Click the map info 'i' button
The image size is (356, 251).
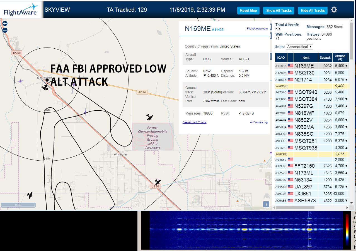point(266,204)
